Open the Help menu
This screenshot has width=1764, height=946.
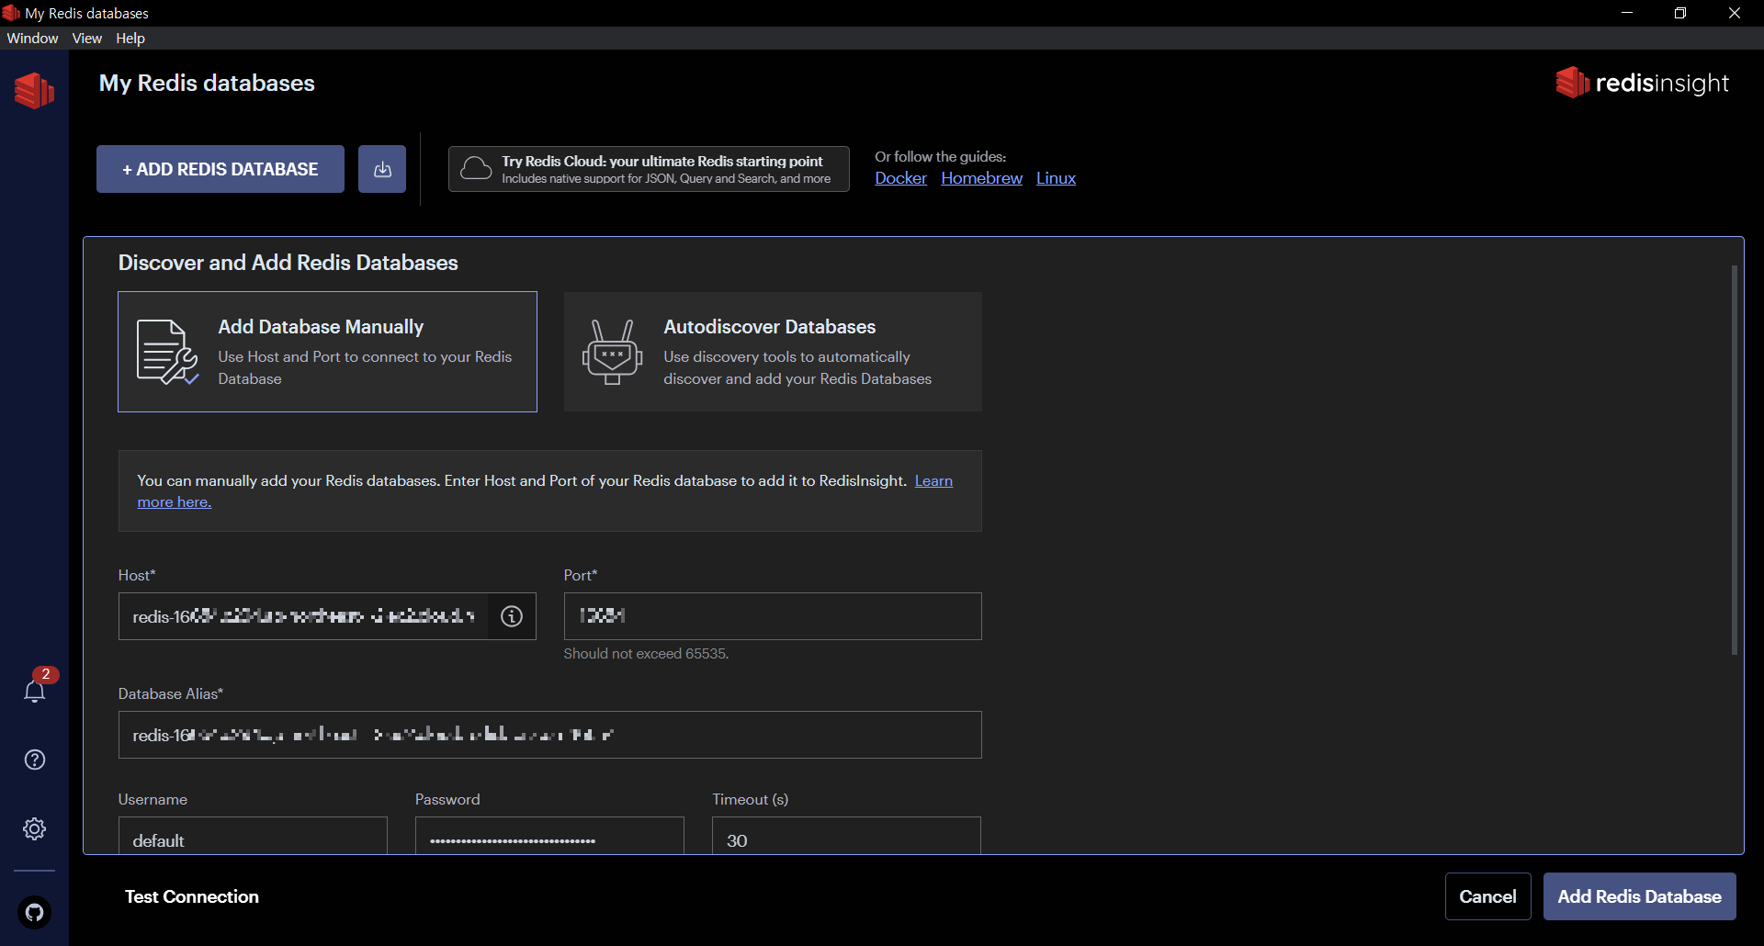click(130, 38)
